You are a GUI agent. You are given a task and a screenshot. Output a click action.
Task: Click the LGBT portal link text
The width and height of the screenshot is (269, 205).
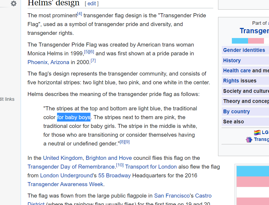click(265, 132)
